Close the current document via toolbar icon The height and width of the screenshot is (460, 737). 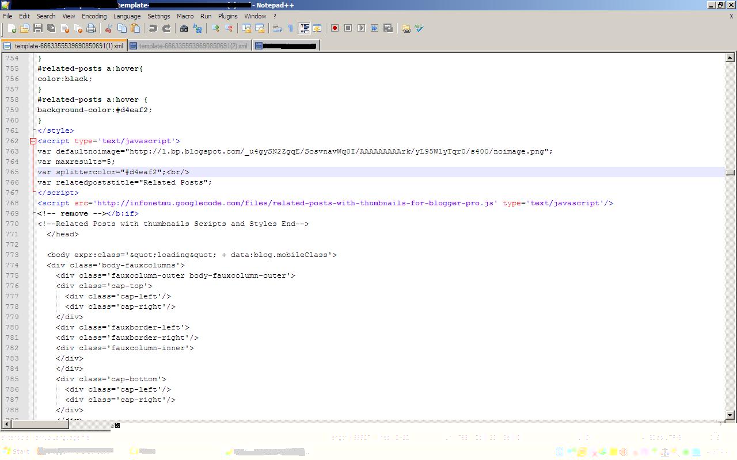tap(64, 28)
